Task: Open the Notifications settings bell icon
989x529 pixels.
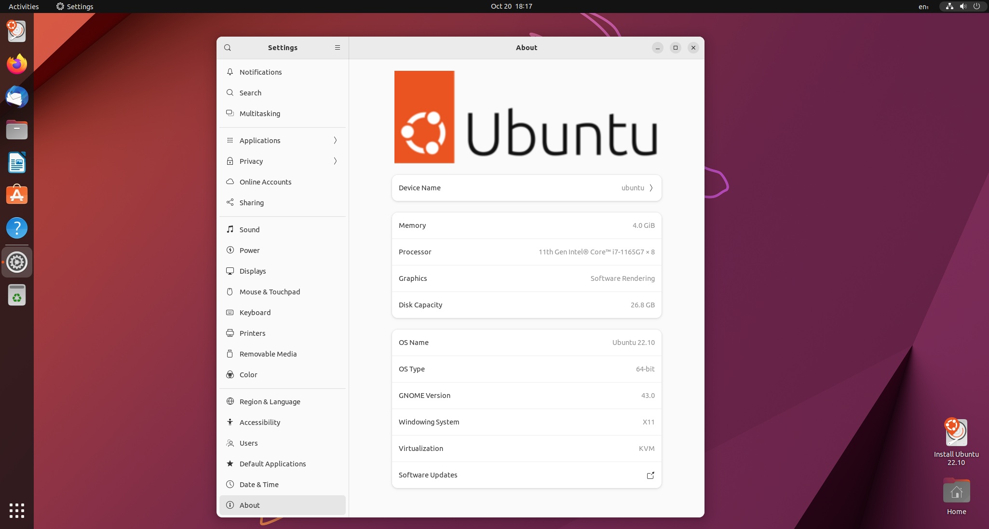Action: click(x=230, y=72)
